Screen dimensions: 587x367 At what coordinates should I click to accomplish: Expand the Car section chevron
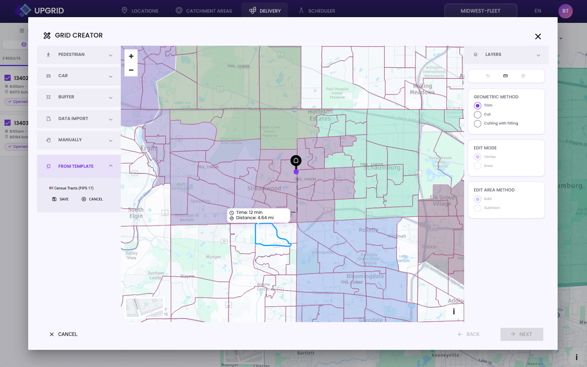point(111,76)
